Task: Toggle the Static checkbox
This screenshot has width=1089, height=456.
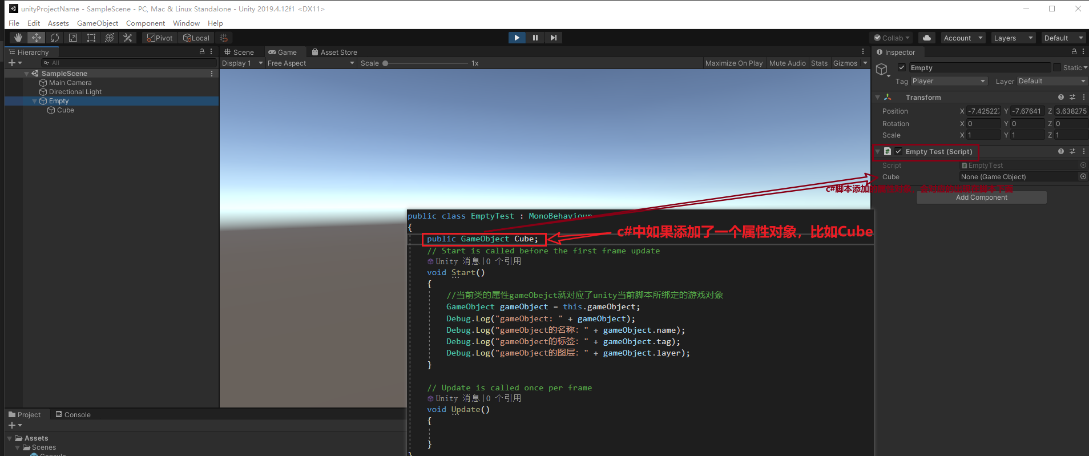Action: pyautogui.click(x=1057, y=68)
